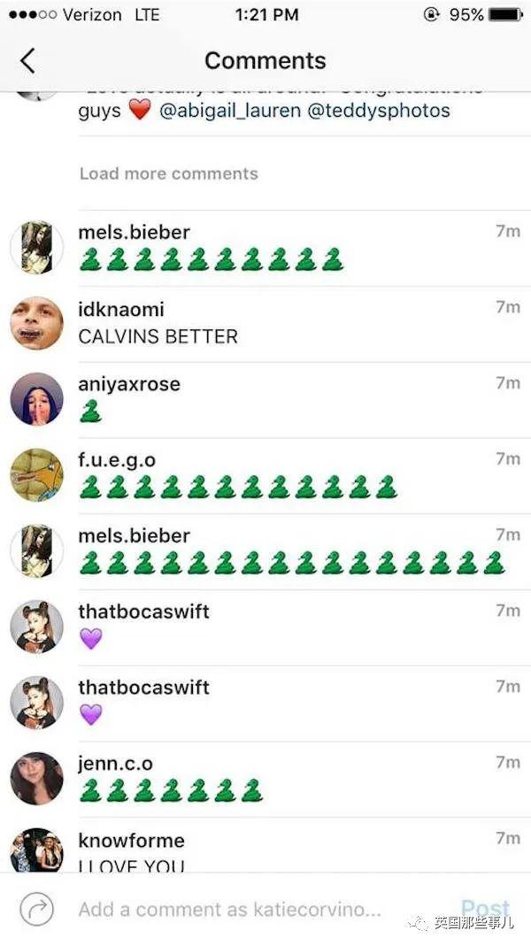
Task: Open idknaomi username link
Action: (121, 309)
